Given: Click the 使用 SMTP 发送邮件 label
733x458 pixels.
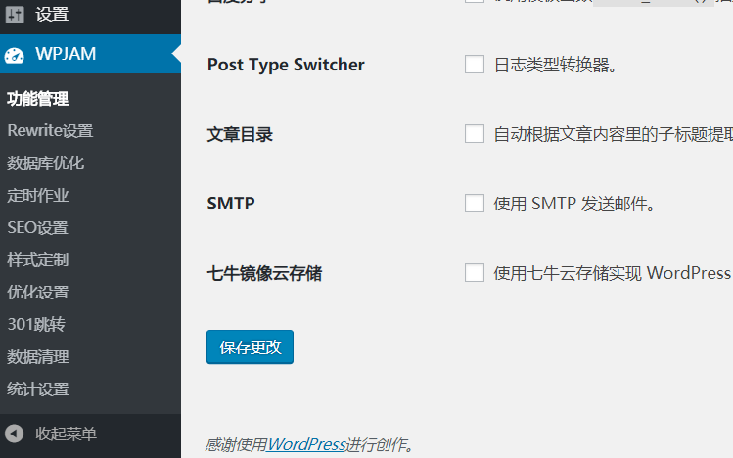Looking at the screenshot, I should (x=574, y=204).
